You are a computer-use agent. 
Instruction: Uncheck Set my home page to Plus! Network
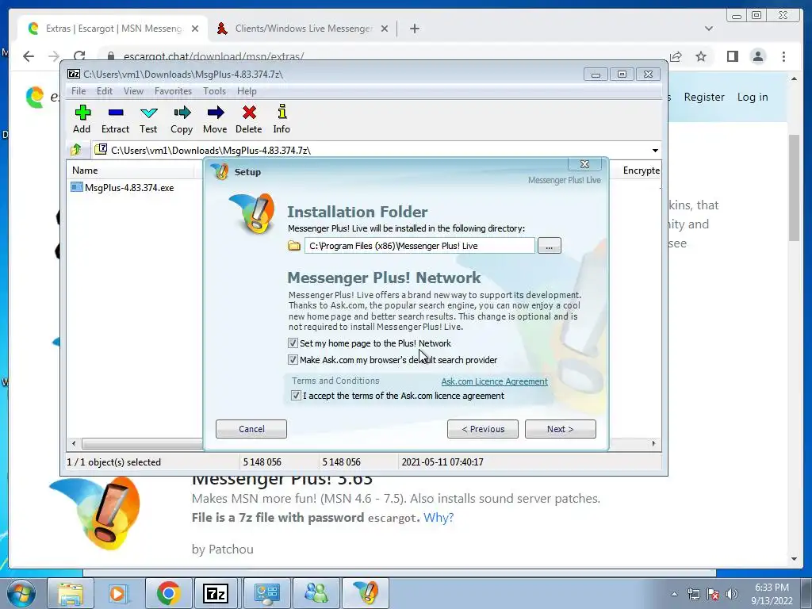[293, 343]
